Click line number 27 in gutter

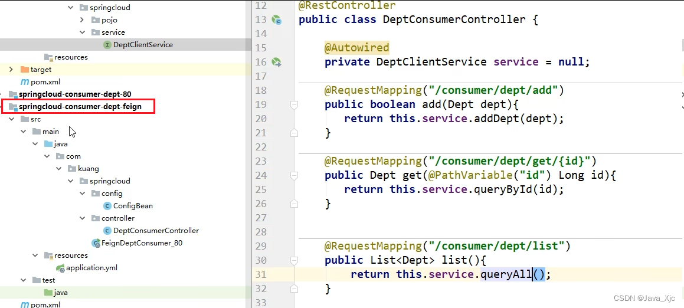(260, 218)
